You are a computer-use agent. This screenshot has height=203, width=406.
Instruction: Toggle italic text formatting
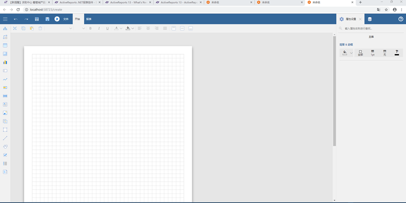[x=99, y=28]
